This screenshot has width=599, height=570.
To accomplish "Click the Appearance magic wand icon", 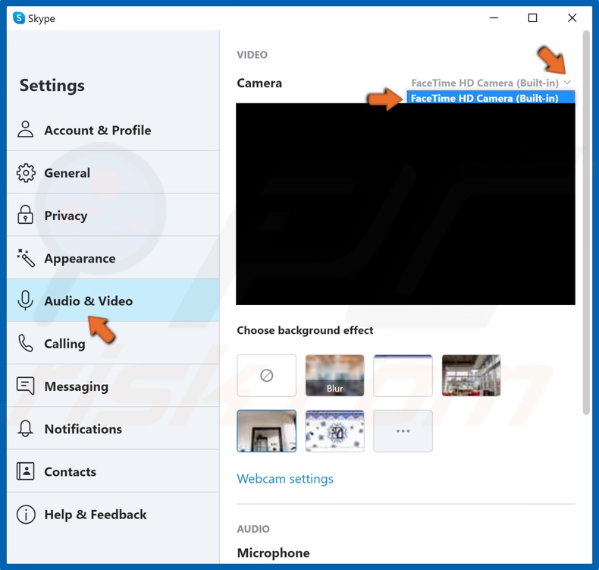I will point(26,257).
